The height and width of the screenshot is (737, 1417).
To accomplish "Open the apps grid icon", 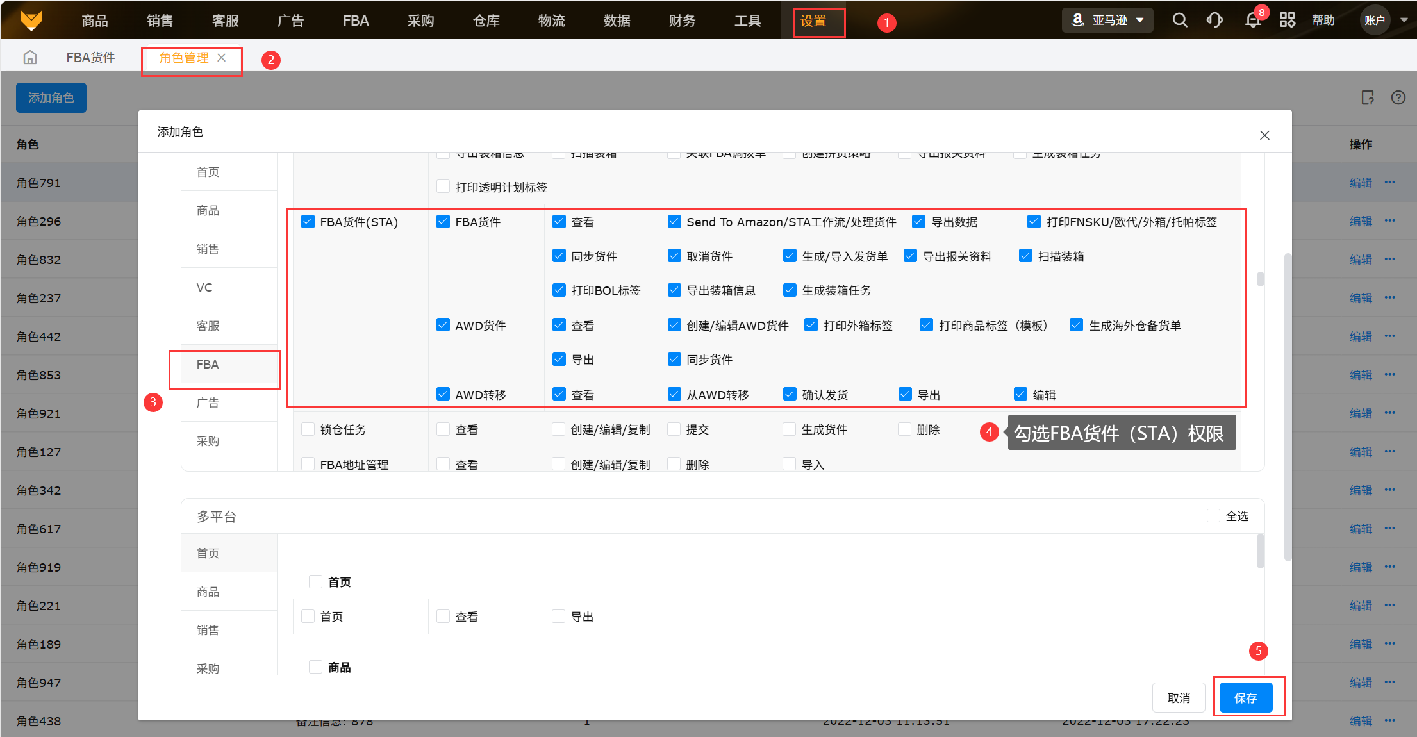I will [1288, 21].
